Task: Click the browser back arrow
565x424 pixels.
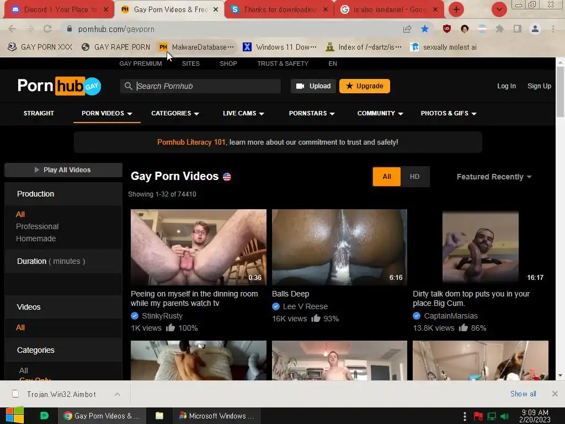Action: 12,29
